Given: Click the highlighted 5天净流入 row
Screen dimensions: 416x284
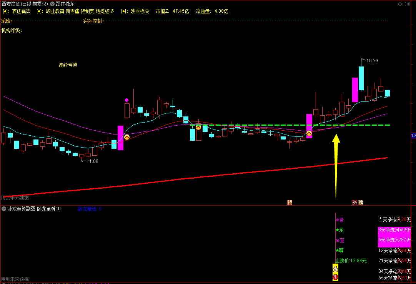Looking at the screenshot, I should click(394, 240).
